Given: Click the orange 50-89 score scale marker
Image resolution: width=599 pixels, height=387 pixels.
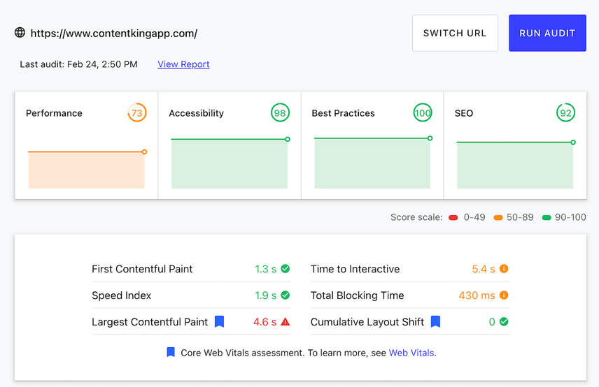Looking at the screenshot, I should [498, 217].
